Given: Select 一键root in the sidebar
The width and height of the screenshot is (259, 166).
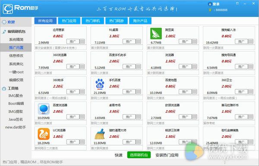Looking at the screenshot, I should point(16,72).
